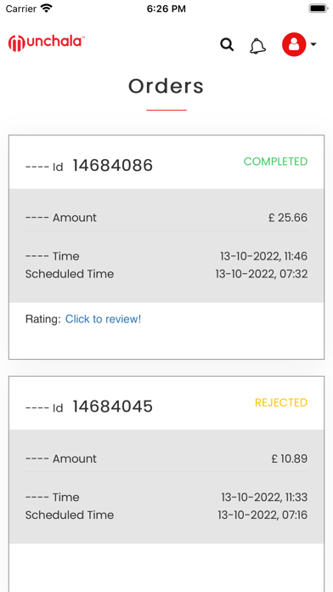Open order Id 14684086

[112, 165]
